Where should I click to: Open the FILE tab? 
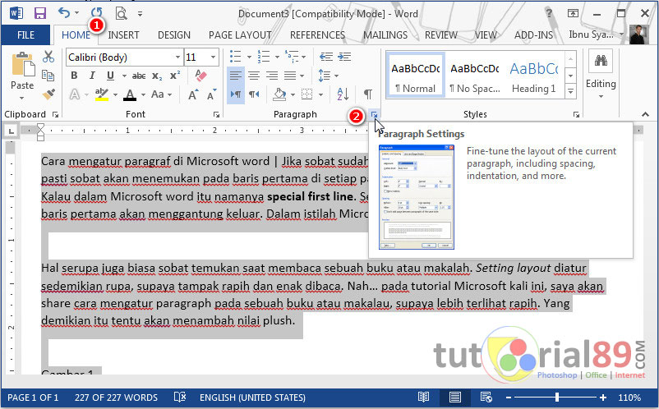coord(25,34)
